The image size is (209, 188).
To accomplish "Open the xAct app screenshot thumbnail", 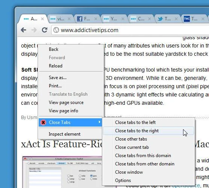I will click(63, 172).
